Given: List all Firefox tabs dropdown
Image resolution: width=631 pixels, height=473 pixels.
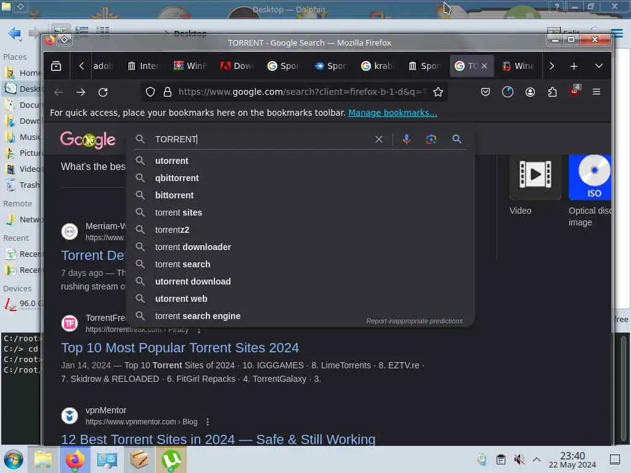Looking at the screenshot, I should click(x=599, y=66).
